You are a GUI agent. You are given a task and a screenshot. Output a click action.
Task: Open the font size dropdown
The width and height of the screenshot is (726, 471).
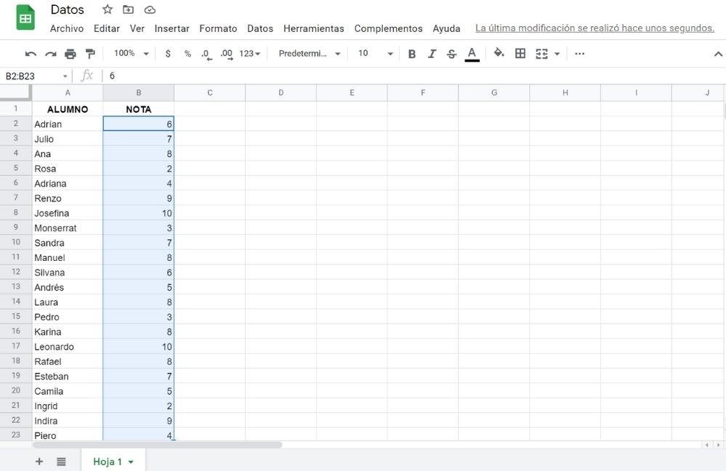(x=390, y=53)
